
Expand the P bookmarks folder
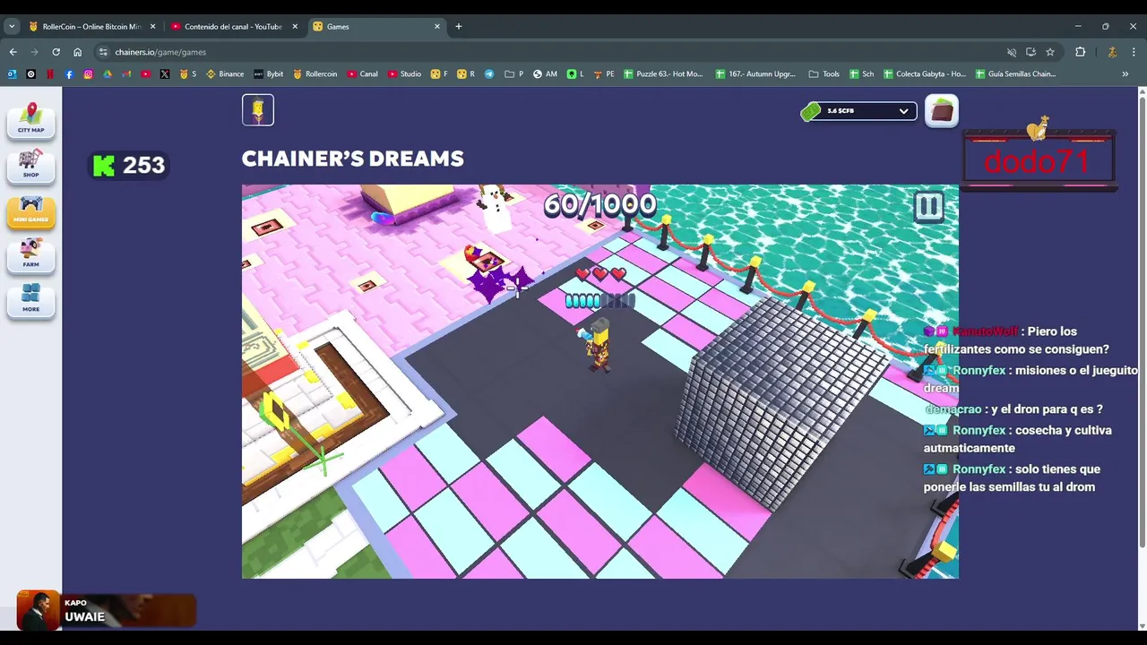[514, 74]
